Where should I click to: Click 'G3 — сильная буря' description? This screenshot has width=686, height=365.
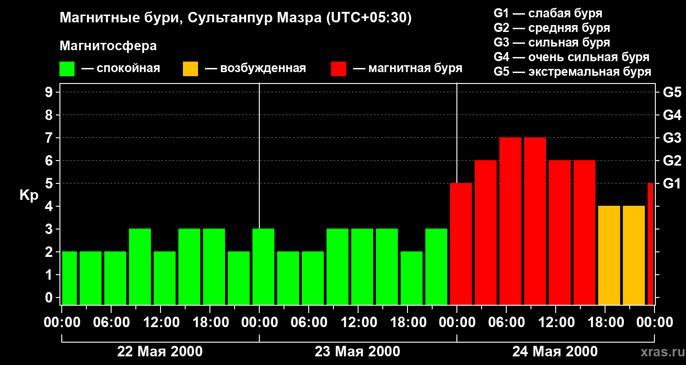[x=552, y=42]
